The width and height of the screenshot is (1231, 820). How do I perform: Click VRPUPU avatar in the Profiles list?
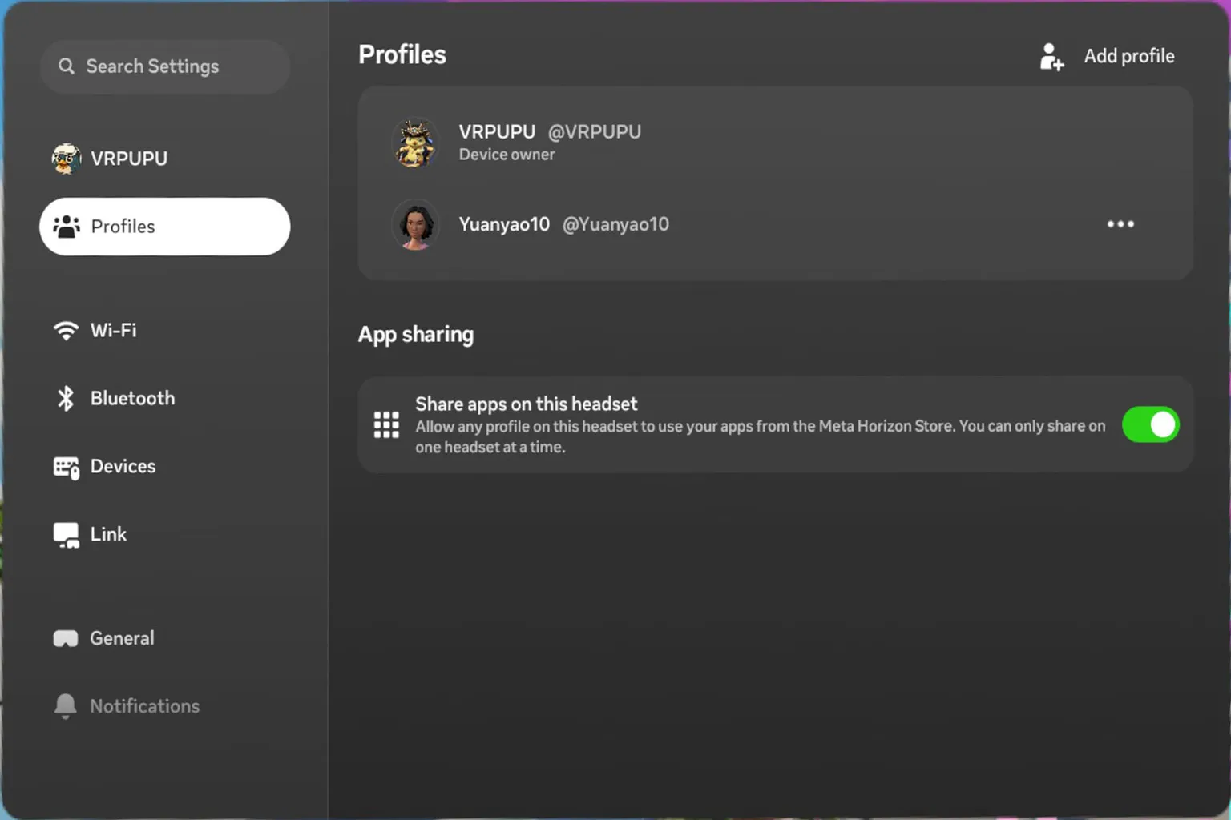coord(414,143)
